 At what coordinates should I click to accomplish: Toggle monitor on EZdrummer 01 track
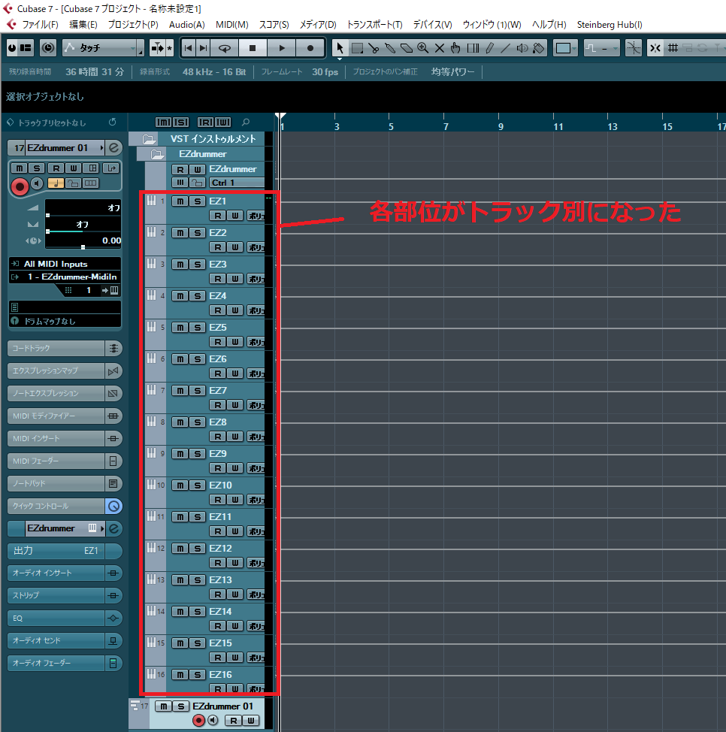213,721
